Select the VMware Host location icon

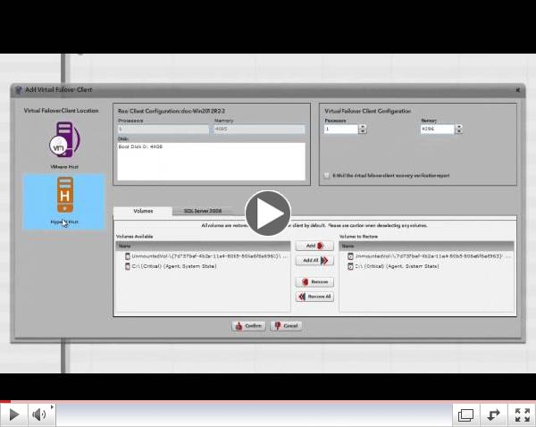pyautogui.click(x=64, y=139)
